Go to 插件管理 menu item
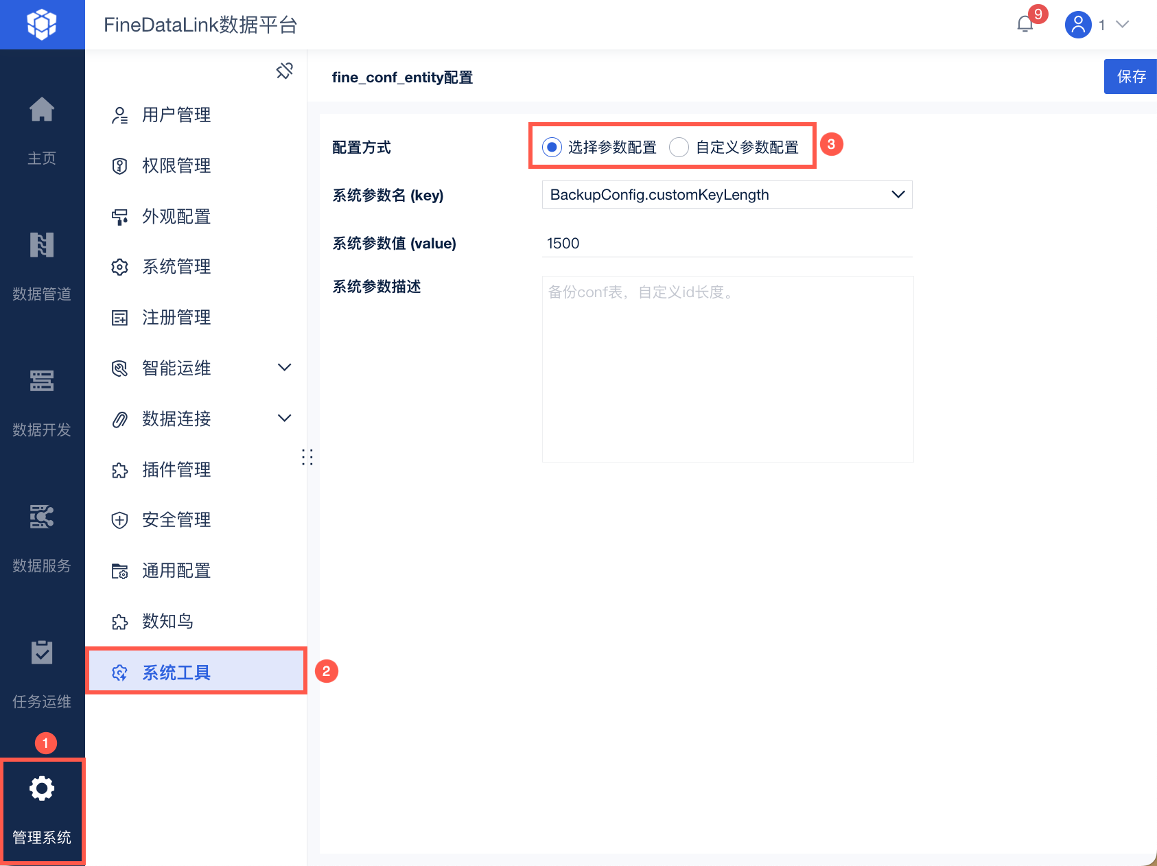Screen dimensions: 1157x866 tap(196, 470)
